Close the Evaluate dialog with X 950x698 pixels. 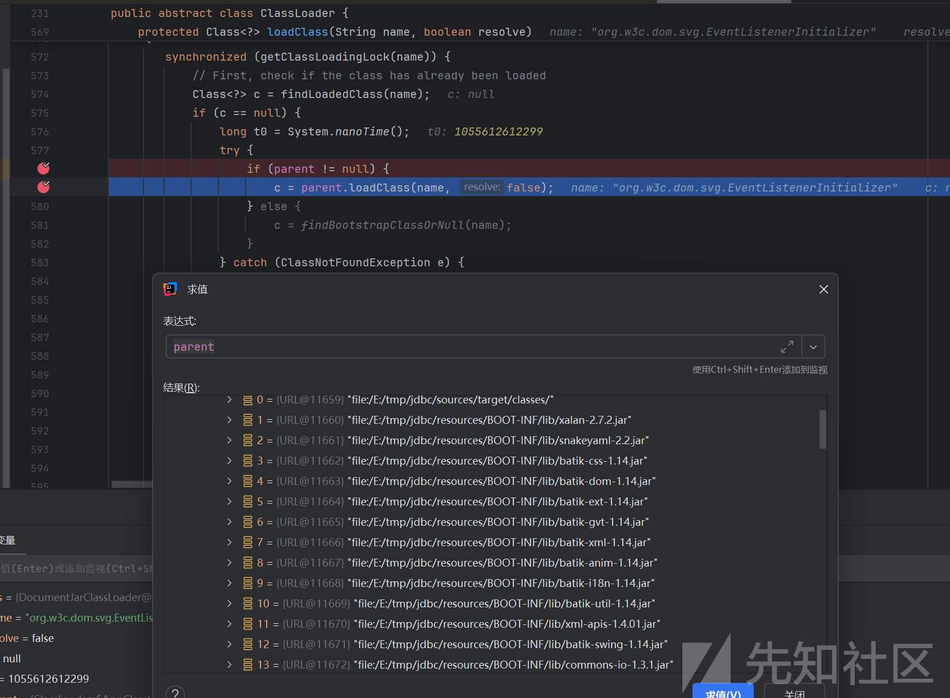pos(824,289)
